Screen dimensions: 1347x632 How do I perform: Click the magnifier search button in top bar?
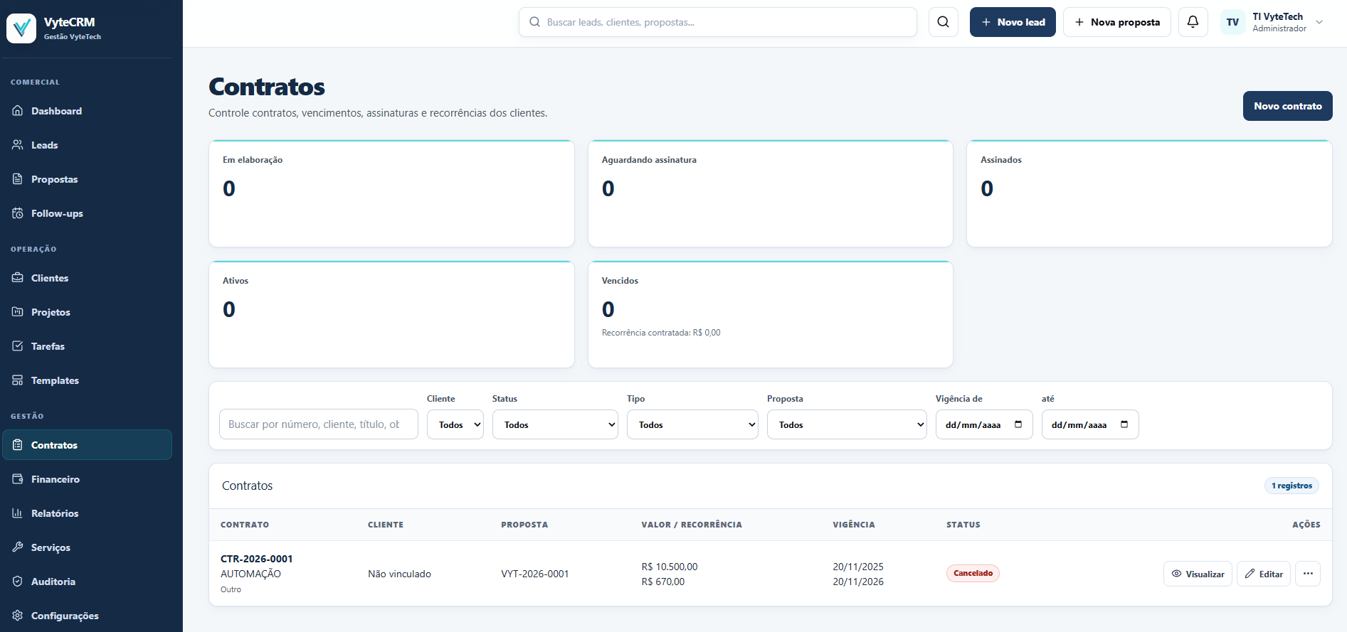click(x=944, y=22)
